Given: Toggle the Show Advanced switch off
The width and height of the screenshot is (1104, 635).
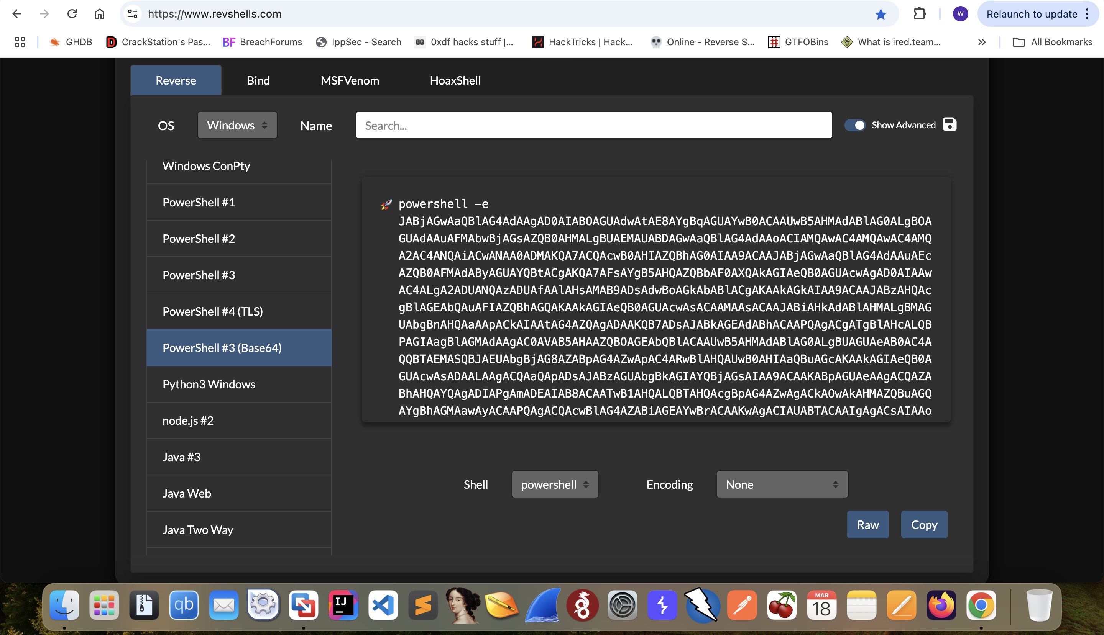Looking at the screenshot, I should tap(855, 125).
